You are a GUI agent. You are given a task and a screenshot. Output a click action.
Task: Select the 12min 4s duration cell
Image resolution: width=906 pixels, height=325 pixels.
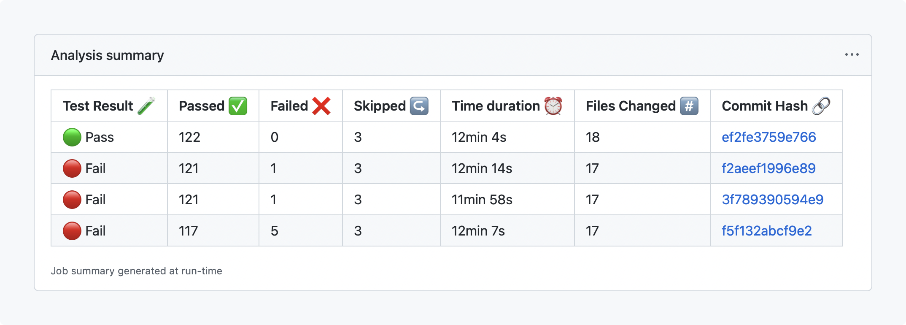click(479, 137)
